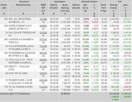Open WKN 976976 DWS Top 50 link
Viewport: 132px width, 102px height.
pos(43,73)
